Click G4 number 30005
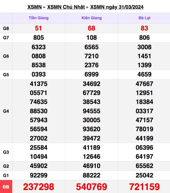Screen dimensions: 170x193 point(91,120)
